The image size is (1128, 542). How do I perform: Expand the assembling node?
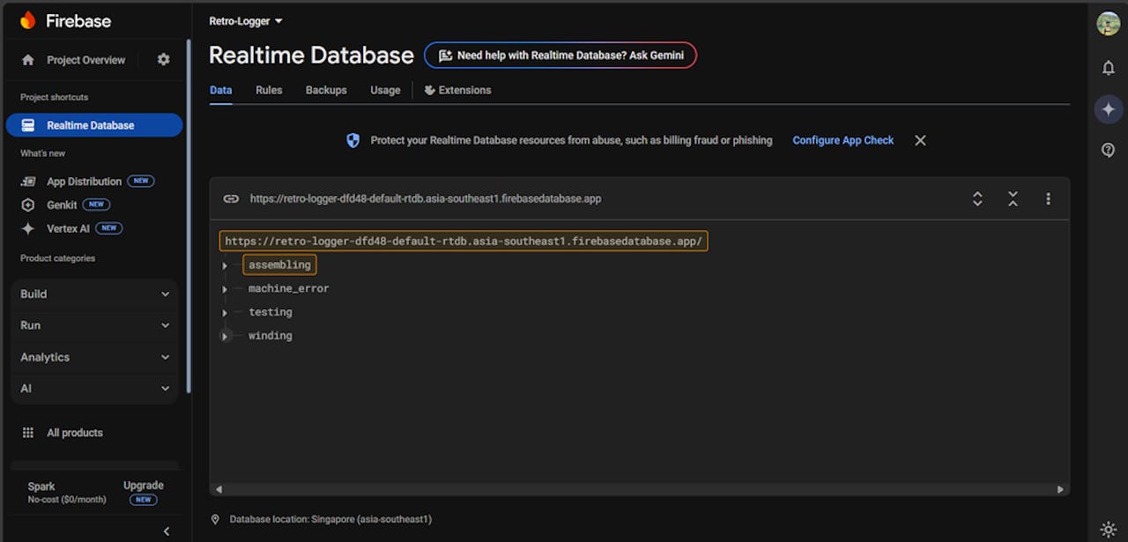tap(225, 265)
